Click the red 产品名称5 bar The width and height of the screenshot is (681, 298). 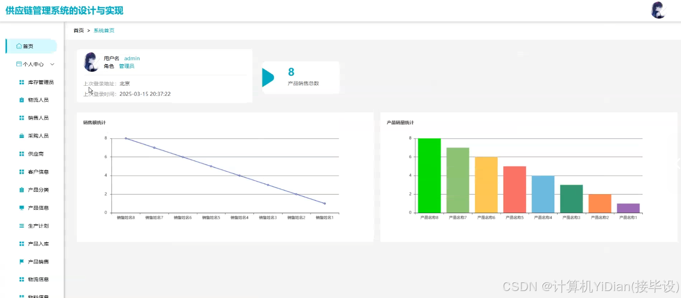coord(514,190)
